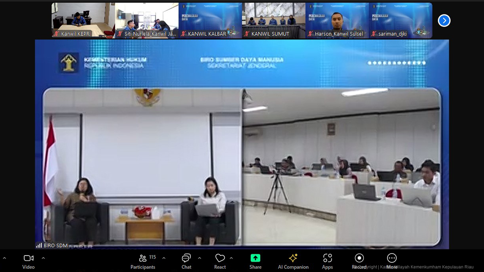Expand the caret next to Chat
Viewport: 484px width, 272px height.
(199, 258)
